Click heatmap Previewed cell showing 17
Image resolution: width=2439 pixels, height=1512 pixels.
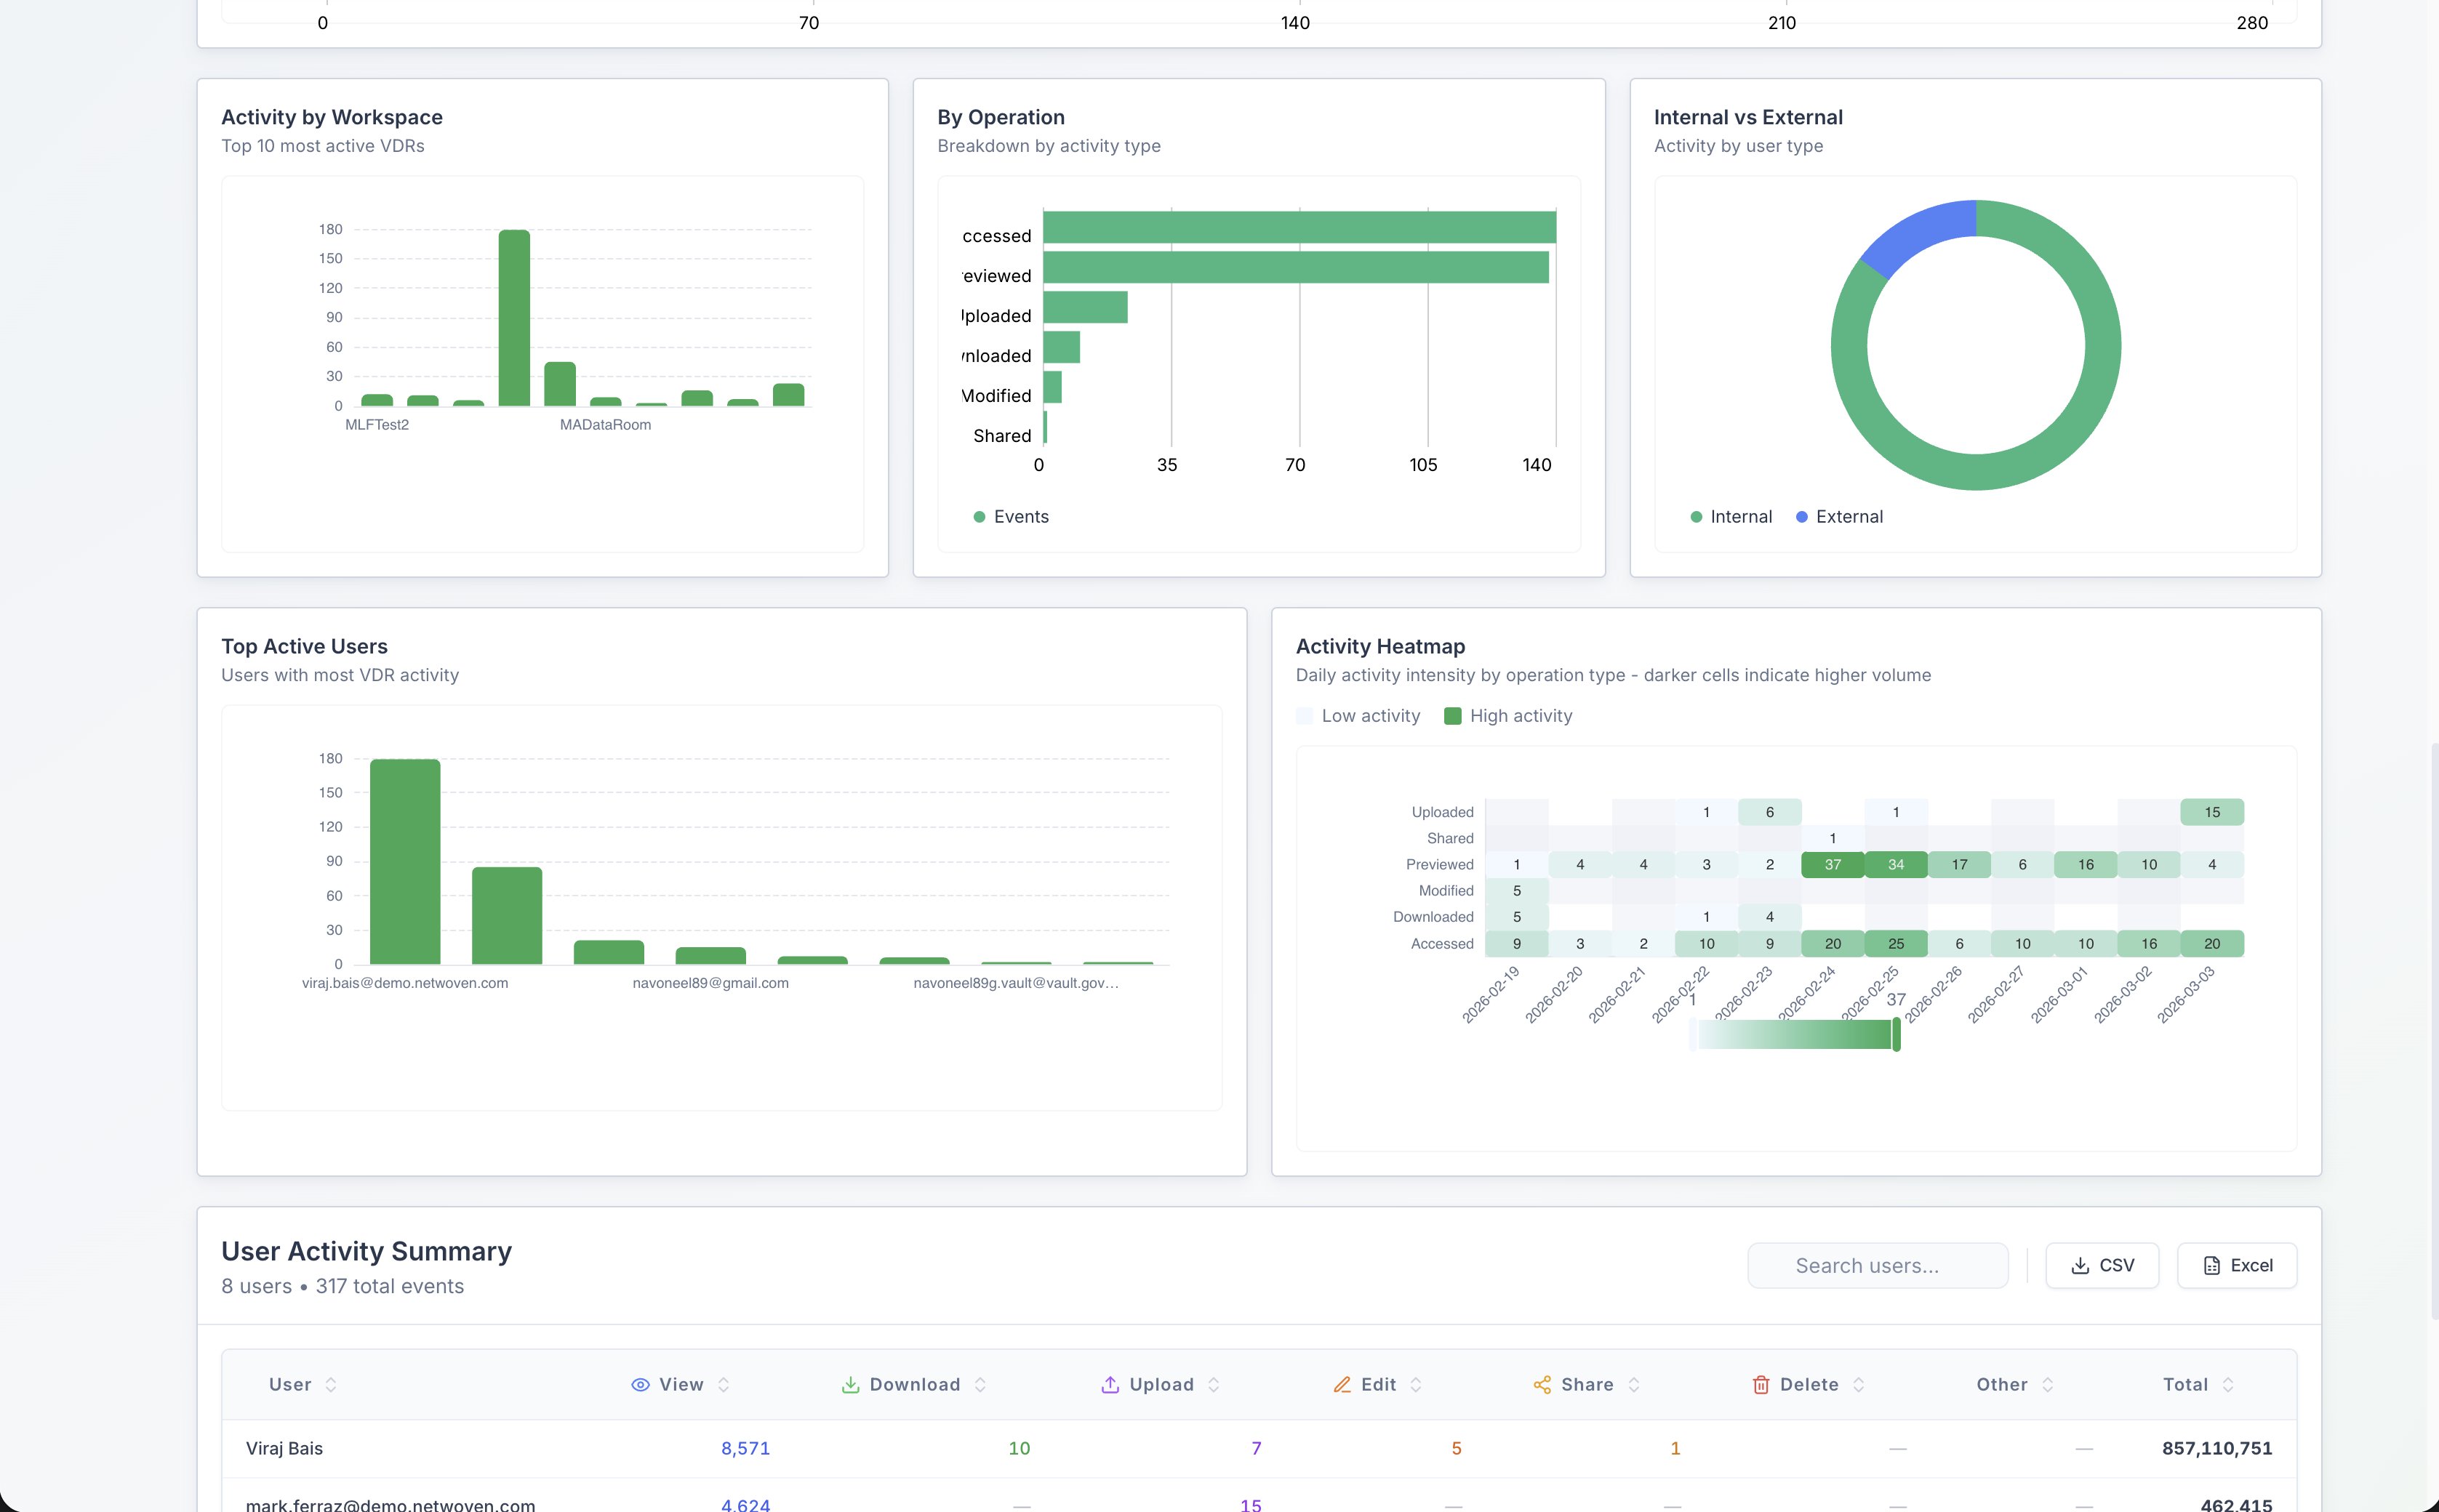(x=1959, y=864)
